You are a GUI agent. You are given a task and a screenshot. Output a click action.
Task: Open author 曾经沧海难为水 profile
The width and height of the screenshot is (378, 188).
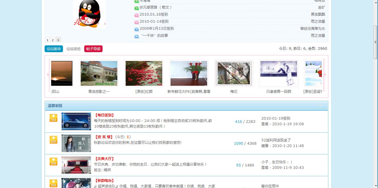pos(313,29)
